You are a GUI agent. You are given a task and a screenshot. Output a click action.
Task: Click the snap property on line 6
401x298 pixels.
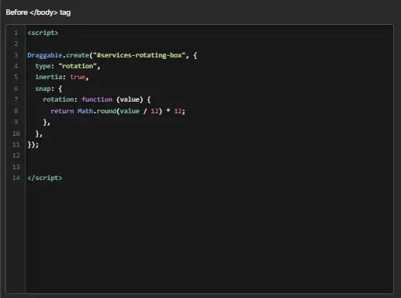(x=43, y=88)
